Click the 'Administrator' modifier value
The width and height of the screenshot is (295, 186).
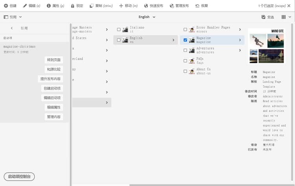click(273, 96)
